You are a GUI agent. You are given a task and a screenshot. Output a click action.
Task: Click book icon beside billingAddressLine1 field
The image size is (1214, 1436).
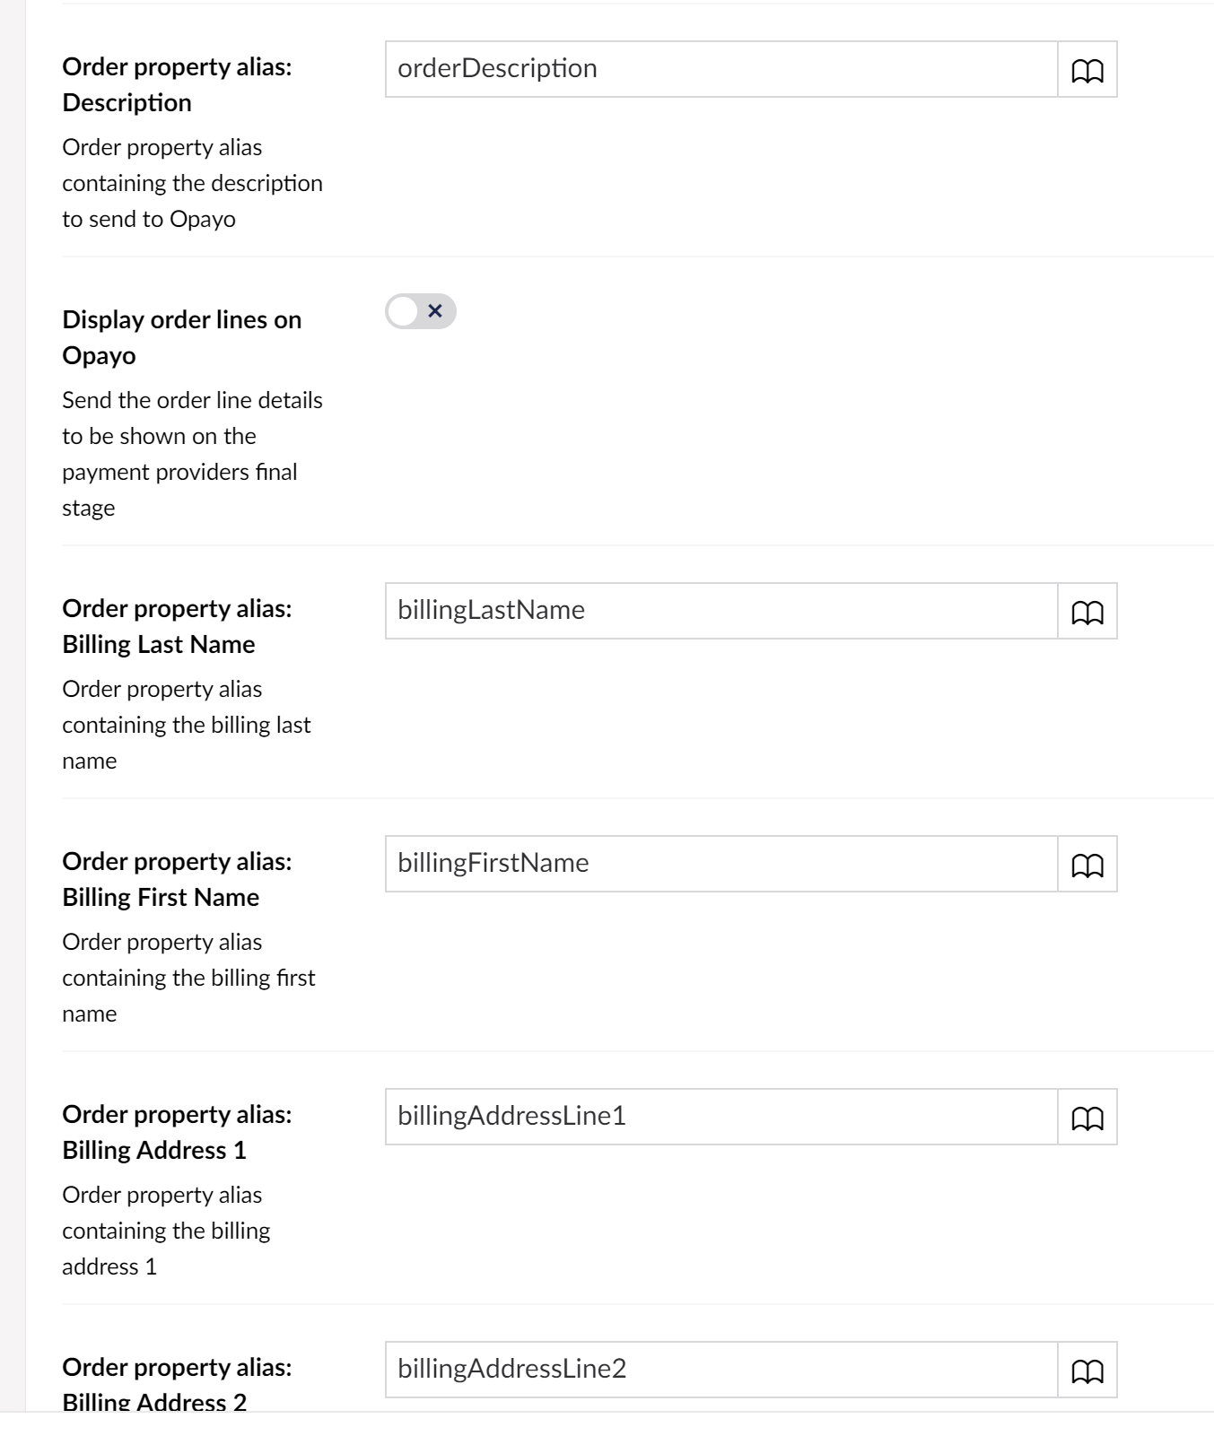coord(1087,1117)
